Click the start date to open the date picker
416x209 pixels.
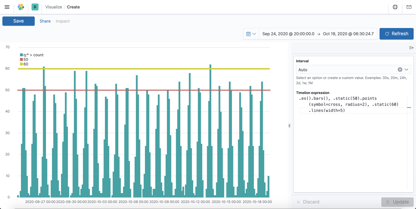click(288, 34)
